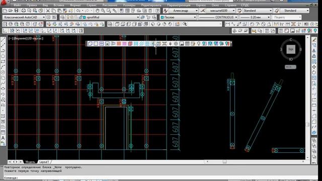The image size is (322, 181).
Task: Click the С north direction on ViewCube compass
Action: (x=291, y=40)
